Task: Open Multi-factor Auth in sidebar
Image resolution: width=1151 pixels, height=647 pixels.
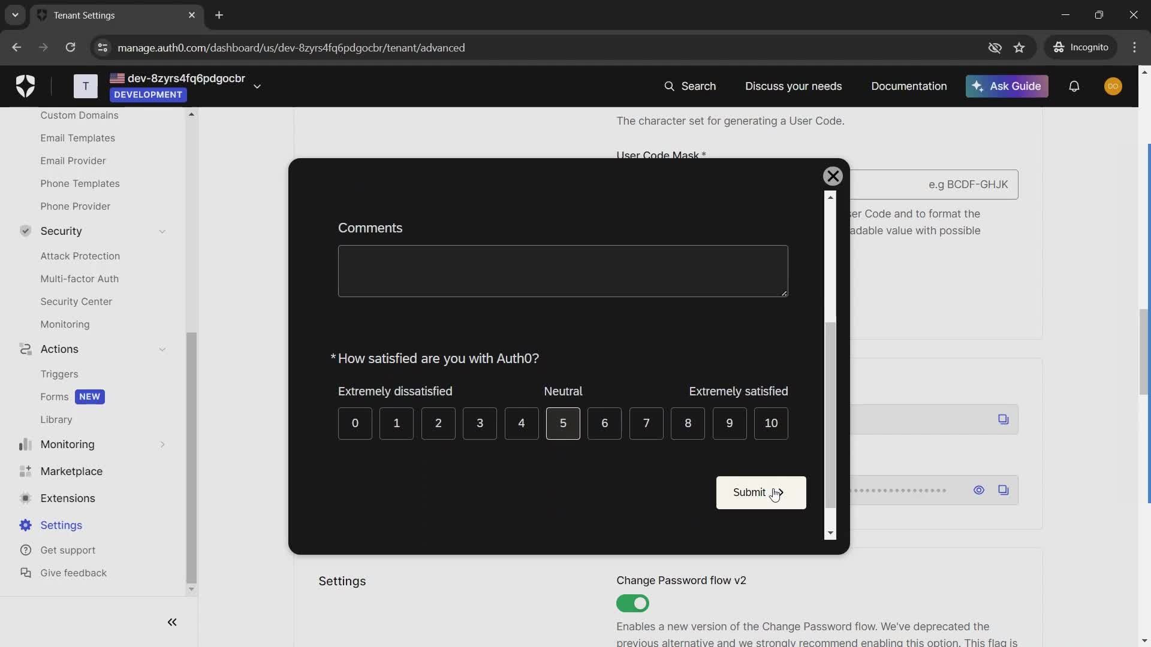Action: coord(80,279)
